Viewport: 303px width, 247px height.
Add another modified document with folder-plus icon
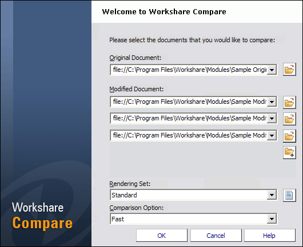coord(289,152)
